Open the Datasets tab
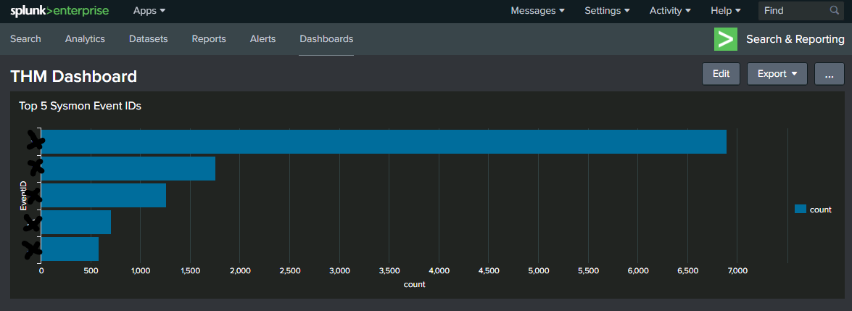The height and width of the screenshot is (311, 852). pyautogui.click(x=148, y=39)
